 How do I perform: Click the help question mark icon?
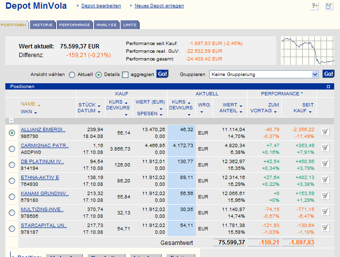314,6
